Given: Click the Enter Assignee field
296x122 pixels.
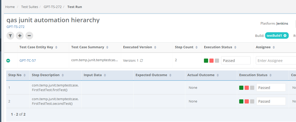Looking at the screenshot, I should click(x=276, y=60).
